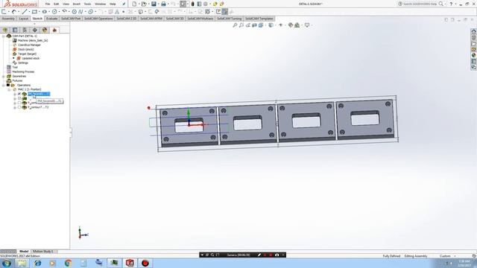Viewport: 477px width, 268px height.
Task: Click the search magnifier icon
Action: pyautogui.click(x=440, y=4)
